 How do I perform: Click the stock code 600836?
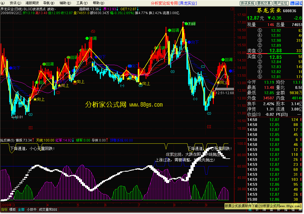click(x=290, y=11)
